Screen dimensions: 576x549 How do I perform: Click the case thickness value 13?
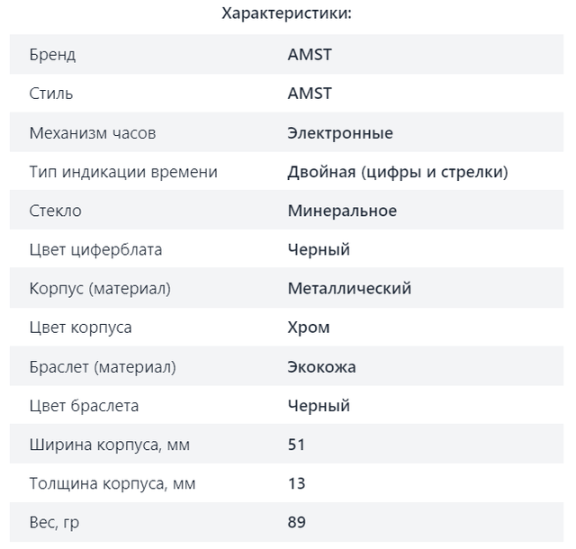pos(296,483)
